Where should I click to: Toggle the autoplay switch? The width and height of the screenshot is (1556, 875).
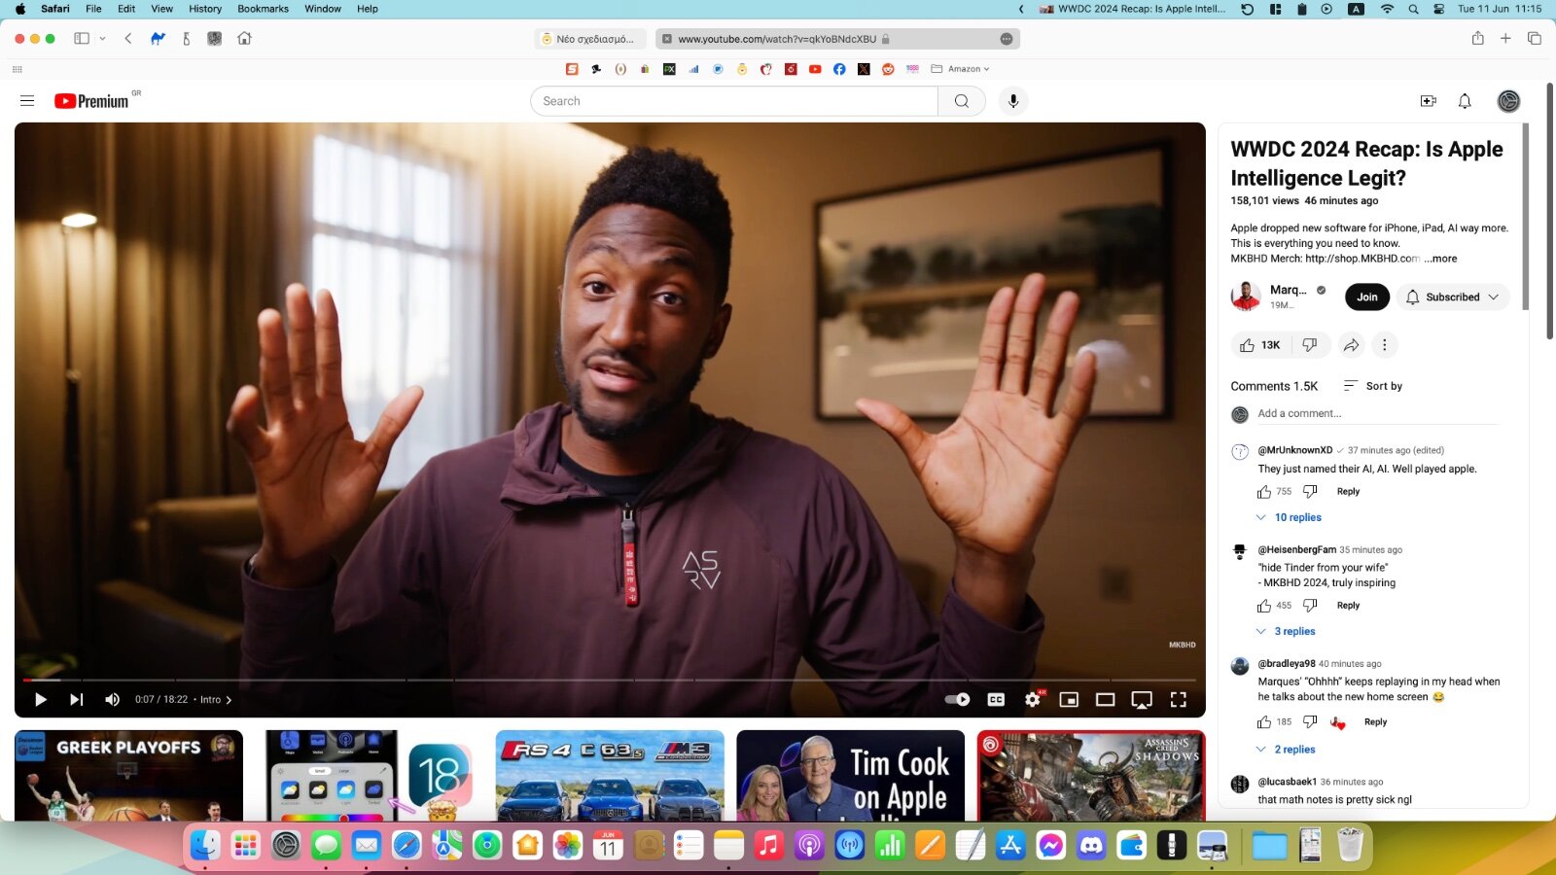957,699
